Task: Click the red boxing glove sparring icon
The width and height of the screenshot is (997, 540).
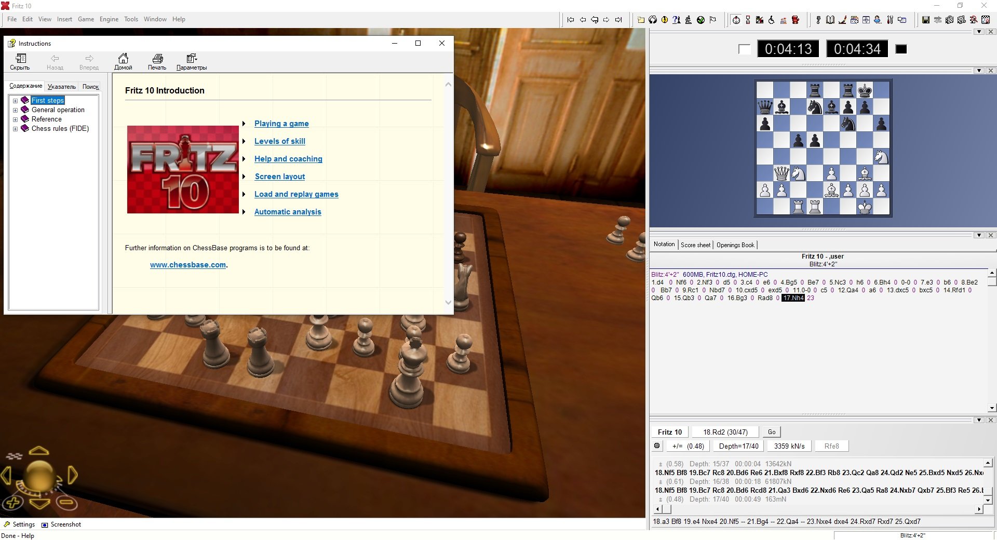Action: (x=796, y=20)
